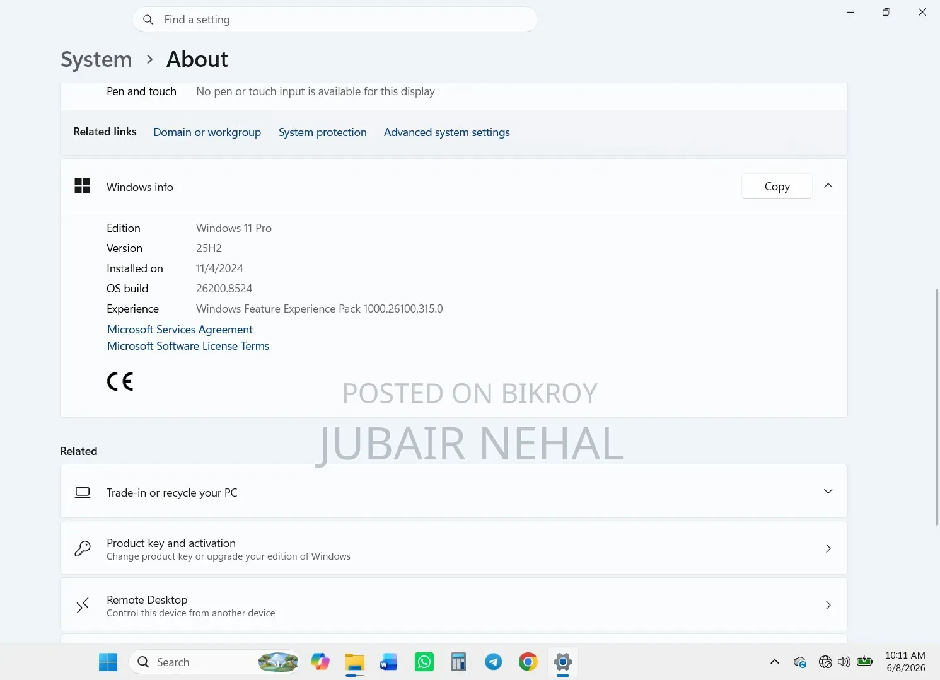Screen dimensions: 940x680
Task: Go back to System in the breadcrumb
Action: (96, 59)
